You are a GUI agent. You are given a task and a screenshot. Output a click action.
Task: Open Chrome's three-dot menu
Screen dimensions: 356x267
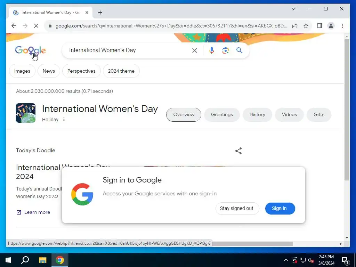pos(342,26)
